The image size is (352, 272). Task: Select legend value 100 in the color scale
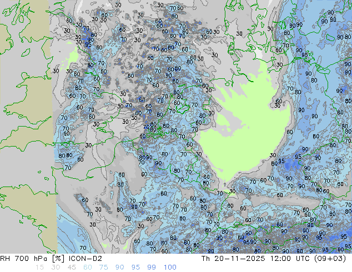tap(170, 268)
